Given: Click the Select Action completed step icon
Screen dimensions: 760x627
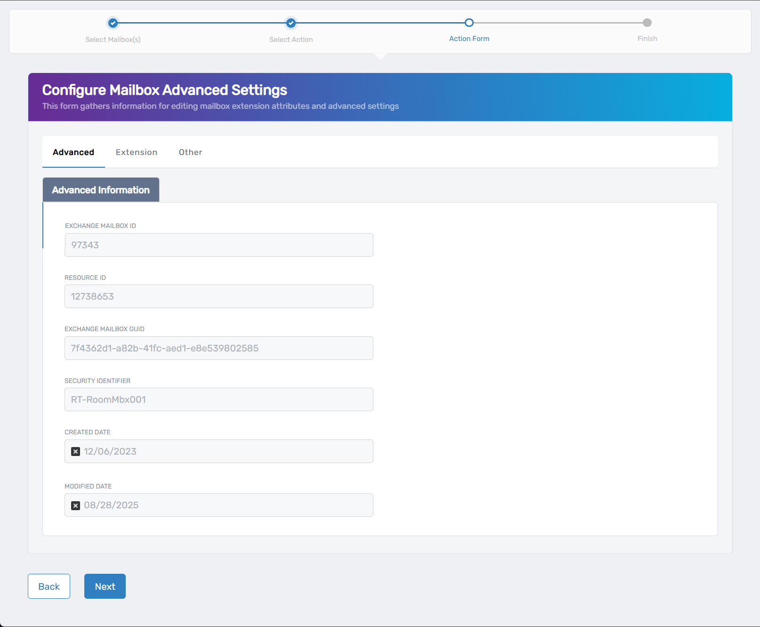Looking at the screenshot, I should pyautogui.click(x=291, y=23).
